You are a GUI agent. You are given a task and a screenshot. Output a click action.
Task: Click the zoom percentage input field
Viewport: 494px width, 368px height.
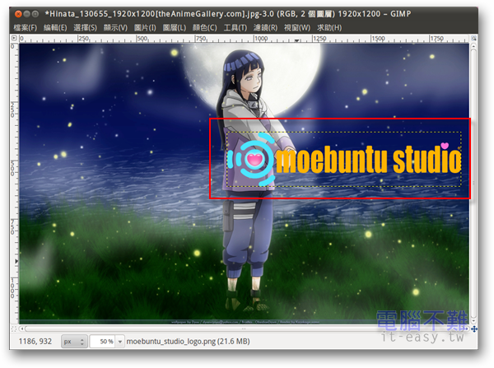(x=102, y=340)
